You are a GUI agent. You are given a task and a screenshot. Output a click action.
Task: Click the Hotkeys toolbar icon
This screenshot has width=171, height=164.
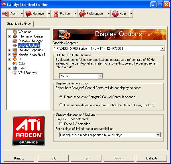28,13
